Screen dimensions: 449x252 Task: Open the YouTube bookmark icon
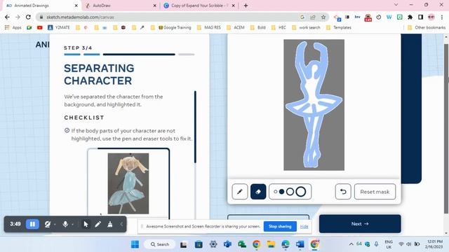tap(39, 27)
